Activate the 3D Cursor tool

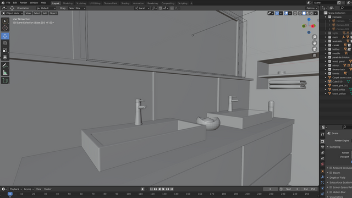[x=5, y=28]
